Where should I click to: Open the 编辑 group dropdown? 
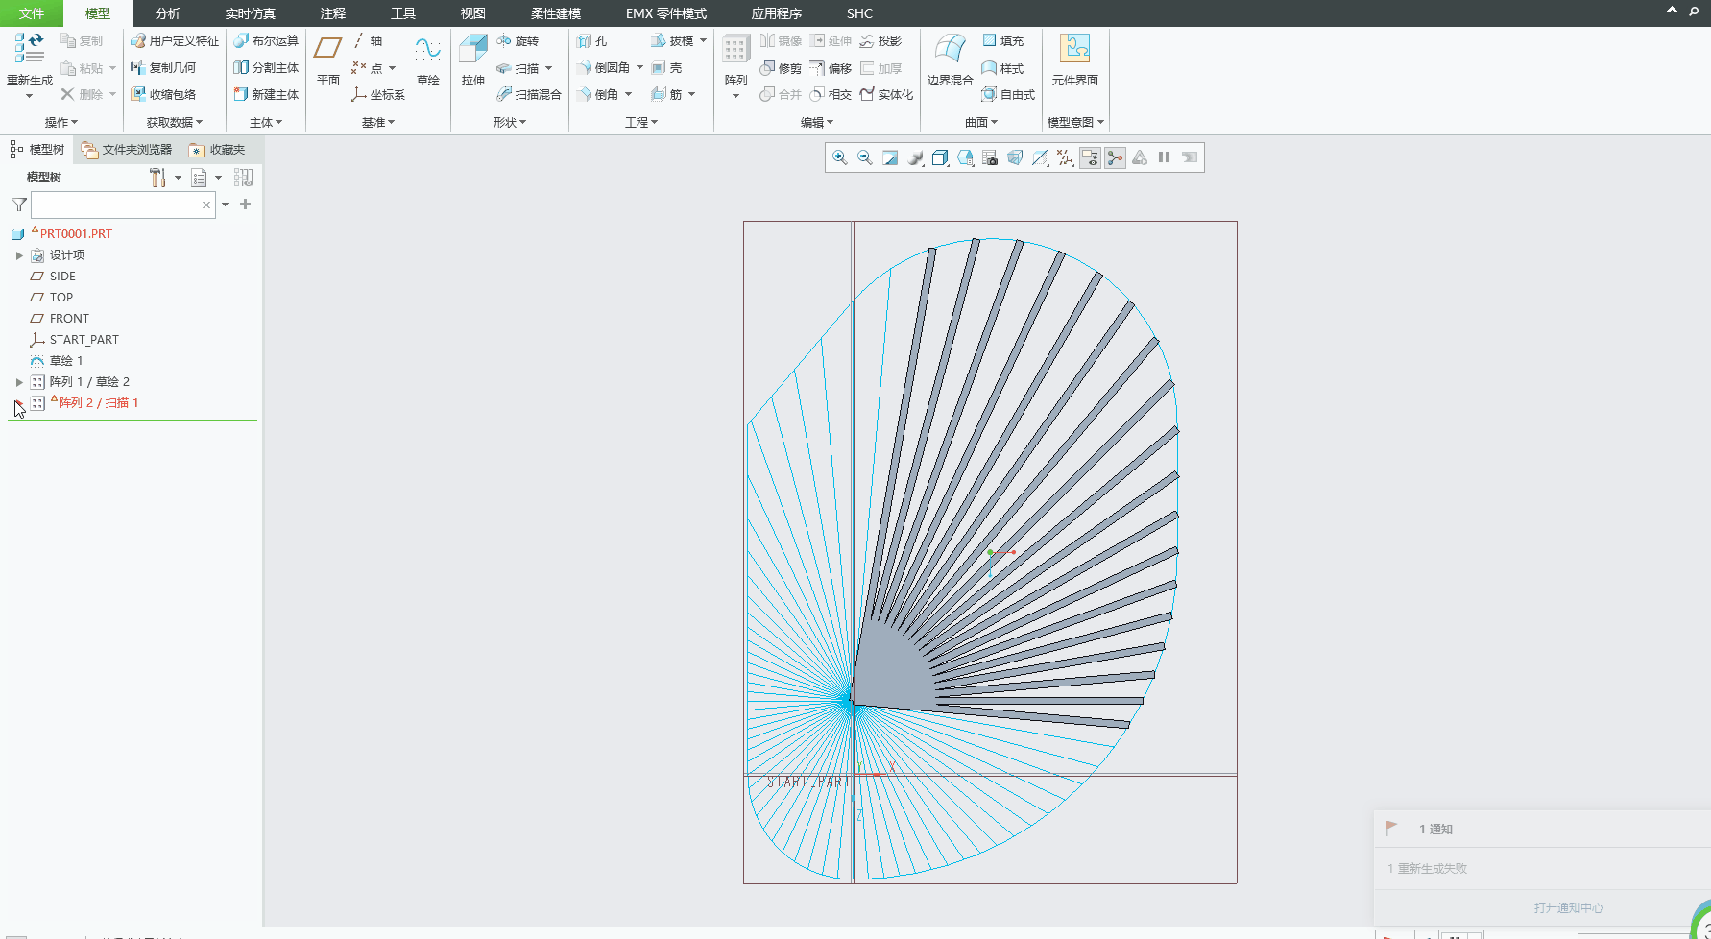tap(816, 123)
